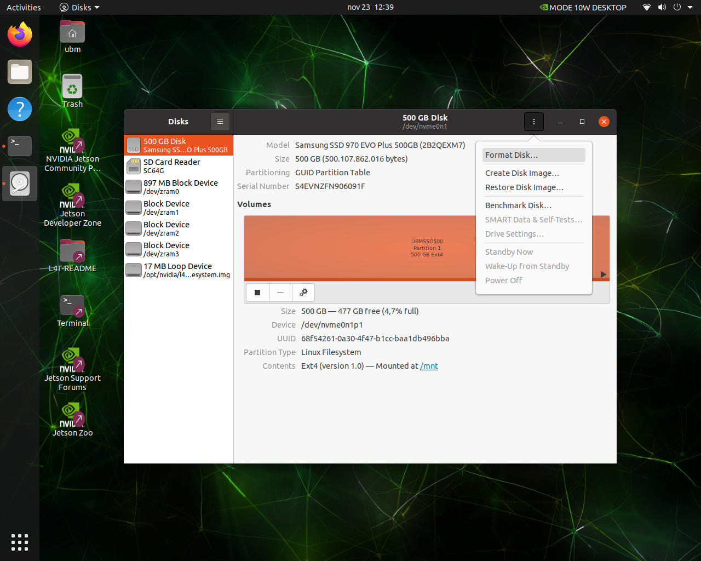Unmount the partition with the stop icon

point(257,293)
